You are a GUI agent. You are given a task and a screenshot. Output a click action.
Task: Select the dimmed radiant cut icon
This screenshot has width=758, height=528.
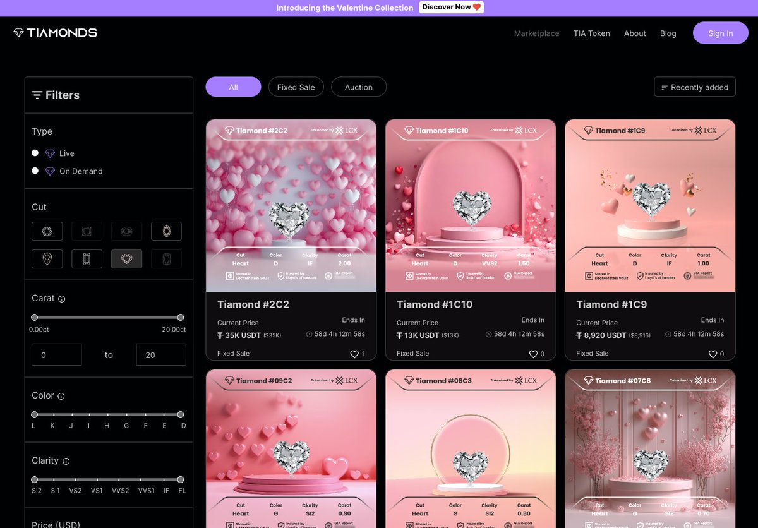(166, 259)
